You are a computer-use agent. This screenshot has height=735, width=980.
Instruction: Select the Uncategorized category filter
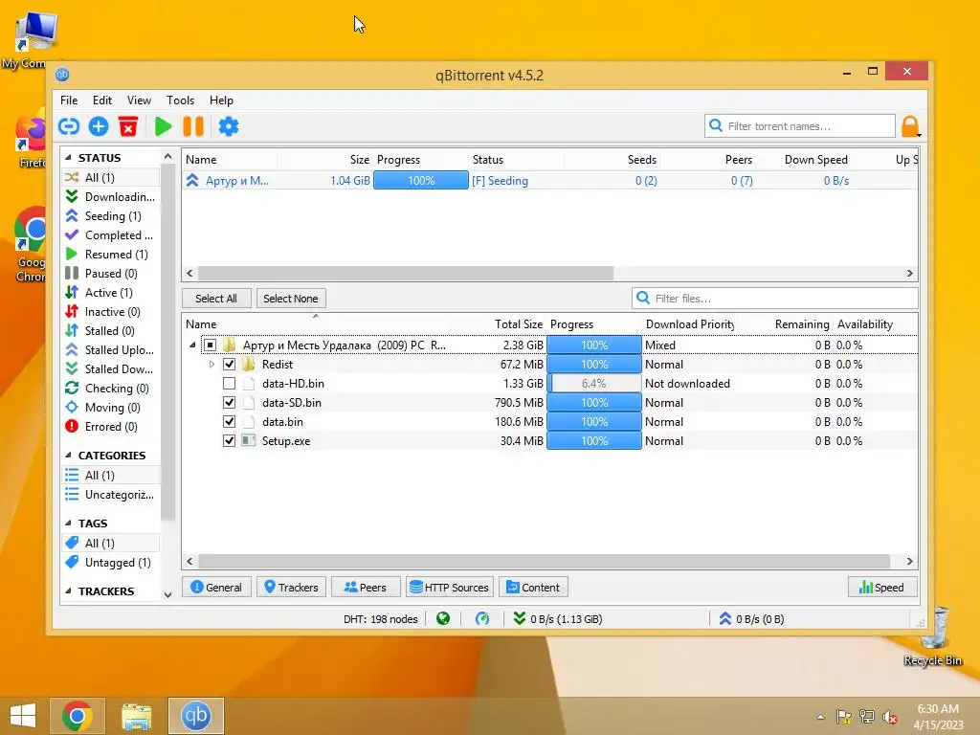[x=111, y=495]
